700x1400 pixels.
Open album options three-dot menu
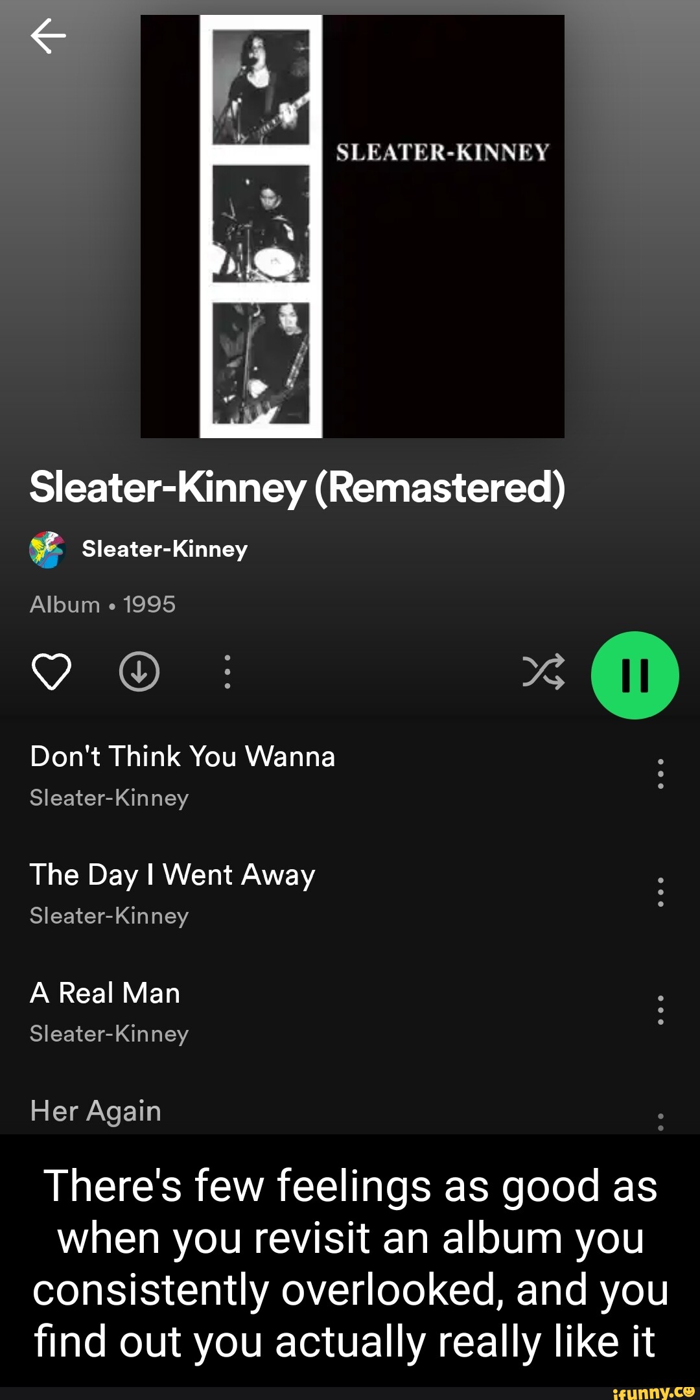[227, 671]
